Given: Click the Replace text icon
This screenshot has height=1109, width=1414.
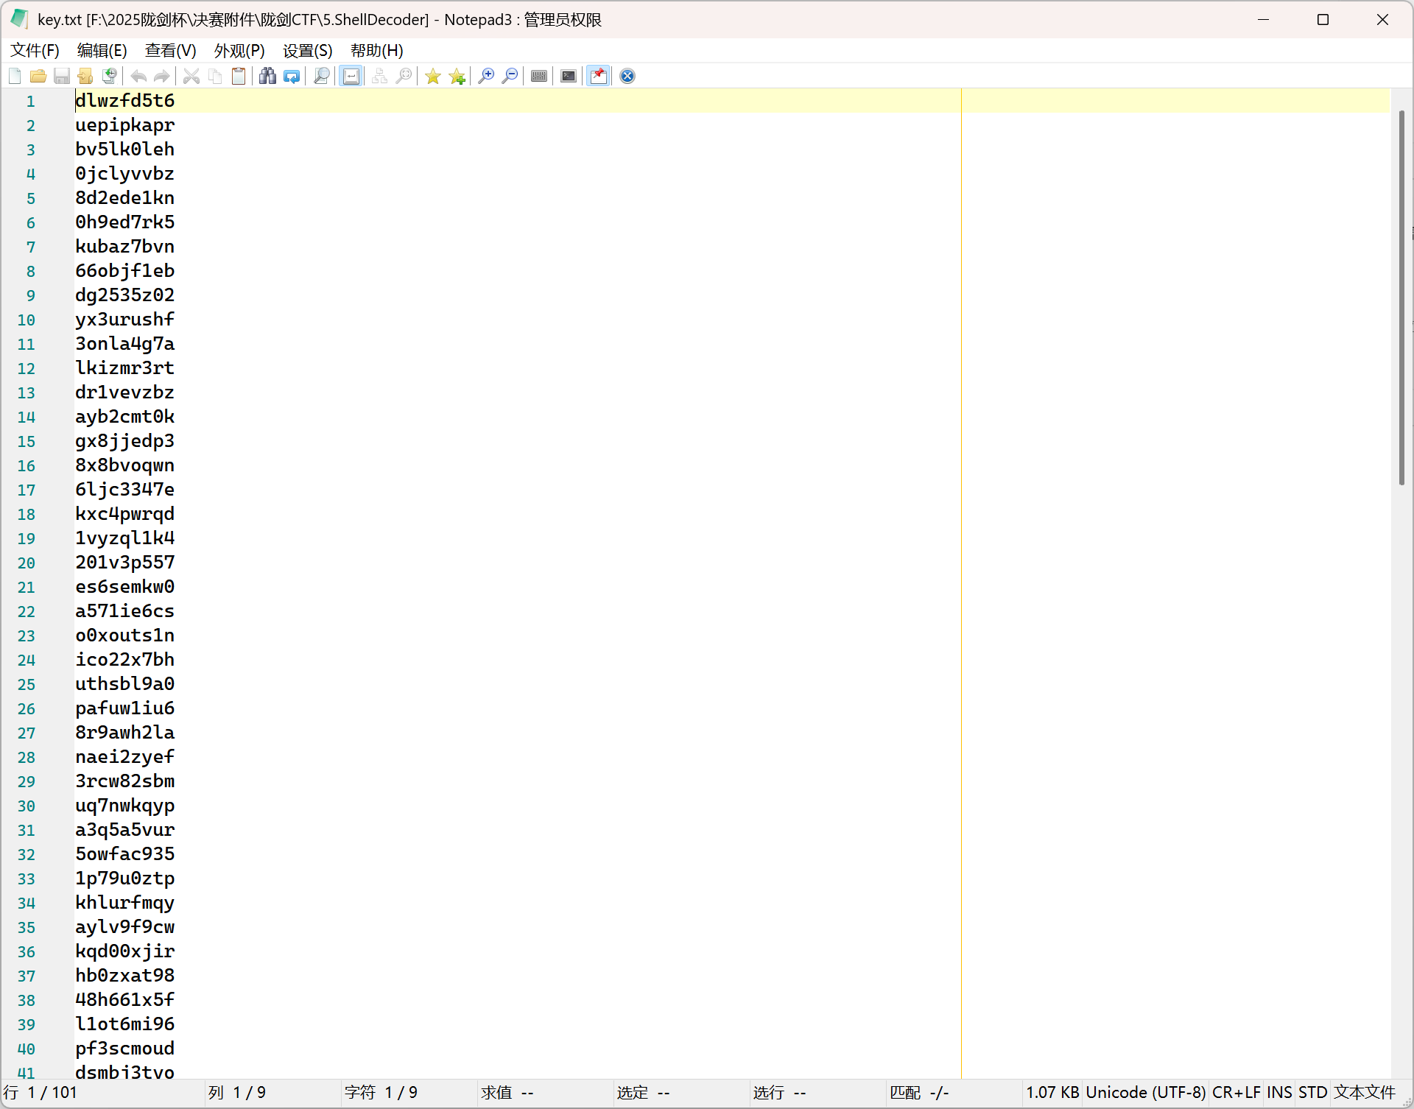Looking at the screenshot, I should coord(292,76).
